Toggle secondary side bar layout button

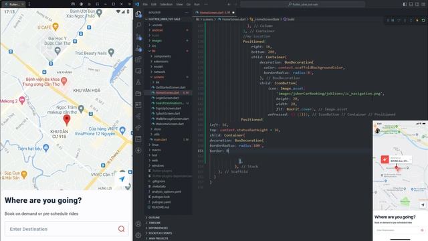(417, 4)
